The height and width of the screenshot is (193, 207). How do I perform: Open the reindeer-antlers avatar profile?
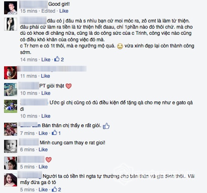point(11,163)
